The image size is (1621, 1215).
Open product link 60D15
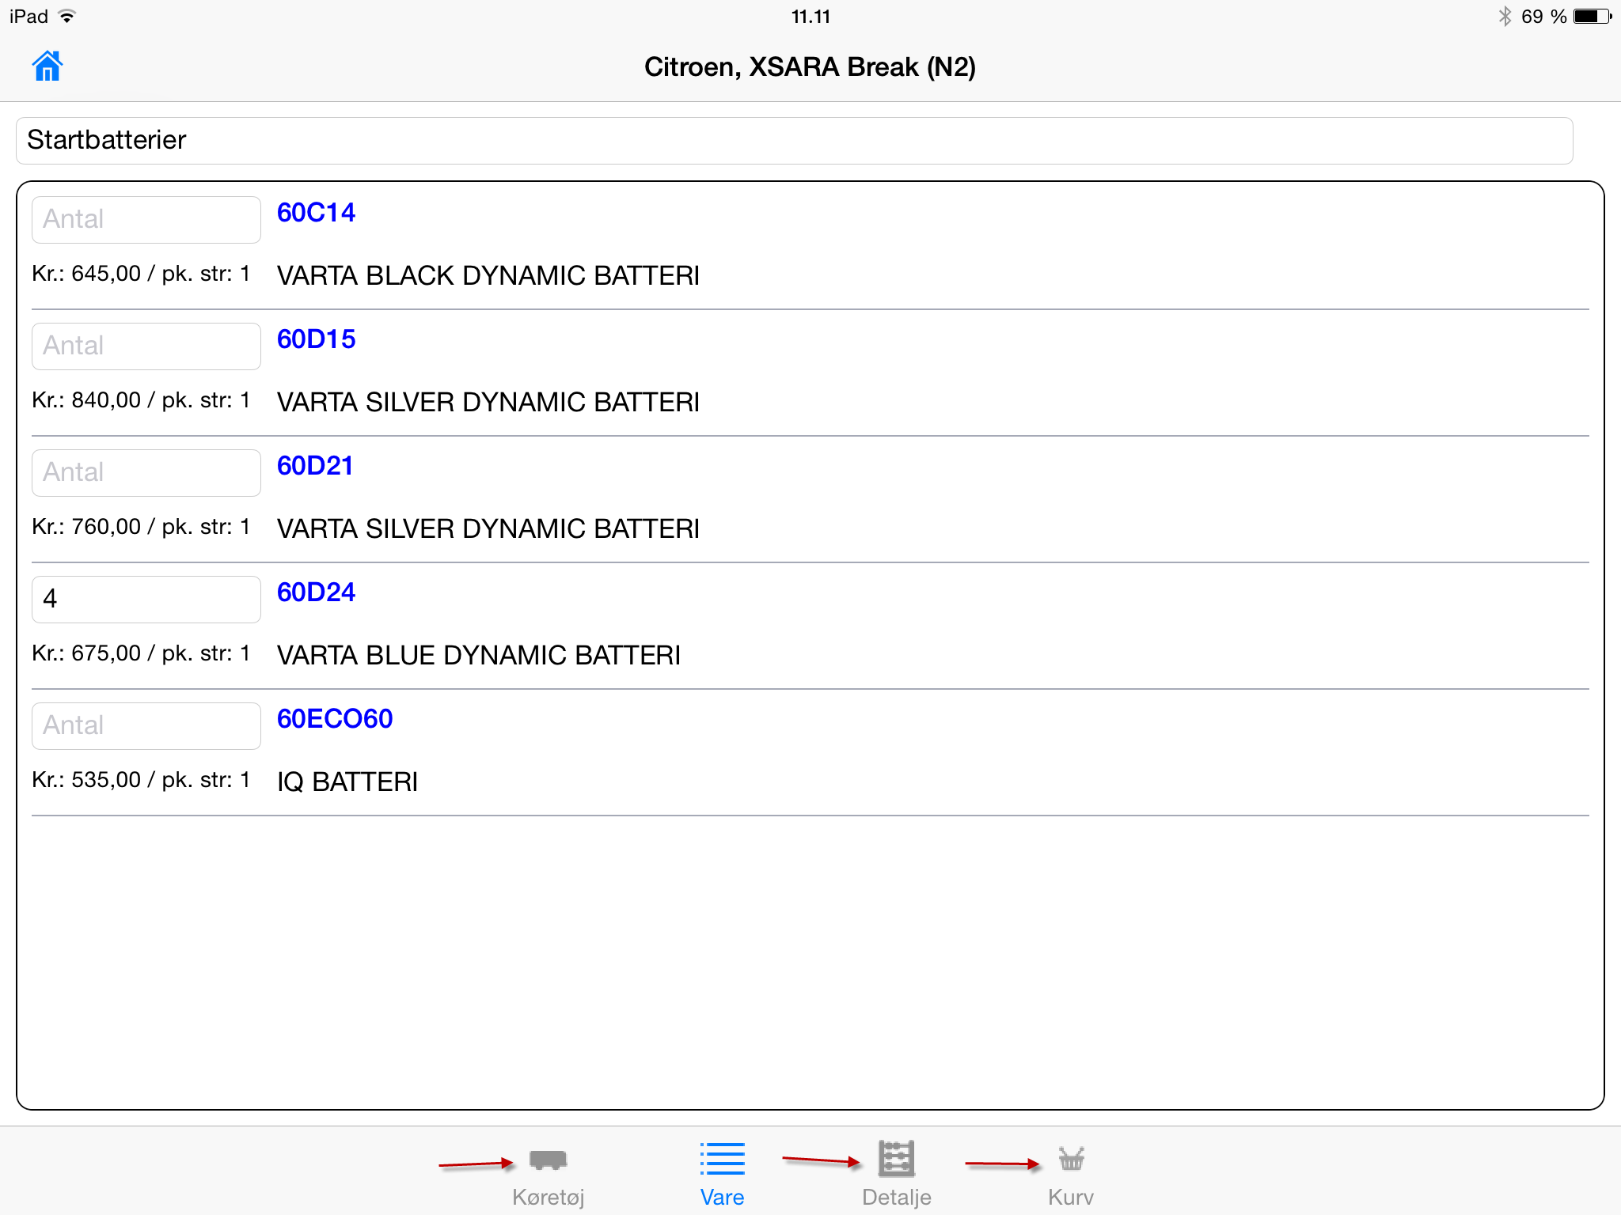316,339
